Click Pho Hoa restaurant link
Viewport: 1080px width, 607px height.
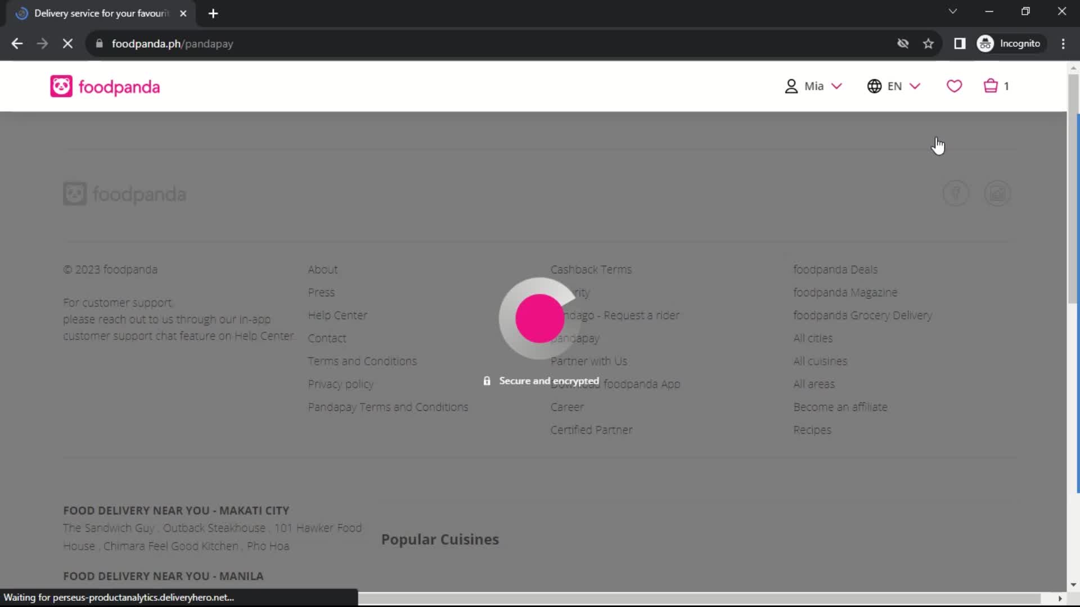click(x=268, y=546)
